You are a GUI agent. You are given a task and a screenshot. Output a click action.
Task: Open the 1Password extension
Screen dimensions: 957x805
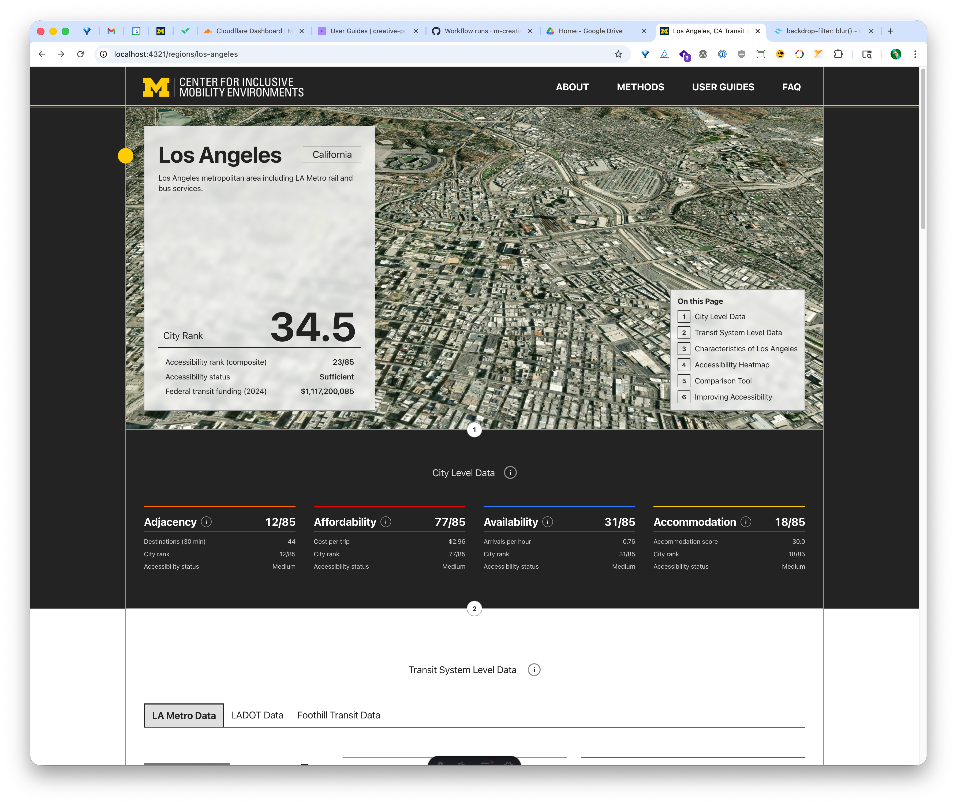722,54
